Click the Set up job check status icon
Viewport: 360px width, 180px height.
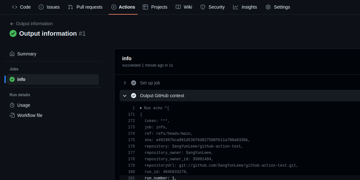coord(134,83)
